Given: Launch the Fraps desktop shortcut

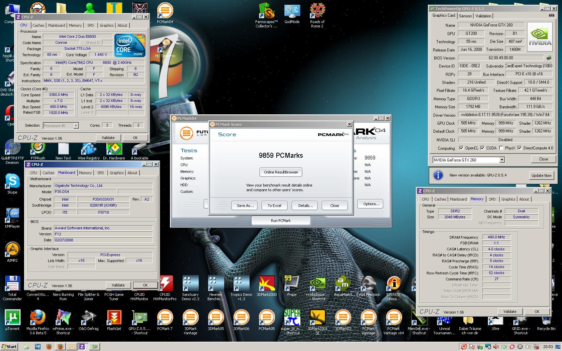Looking at the screenshot, I should (292, 286).
